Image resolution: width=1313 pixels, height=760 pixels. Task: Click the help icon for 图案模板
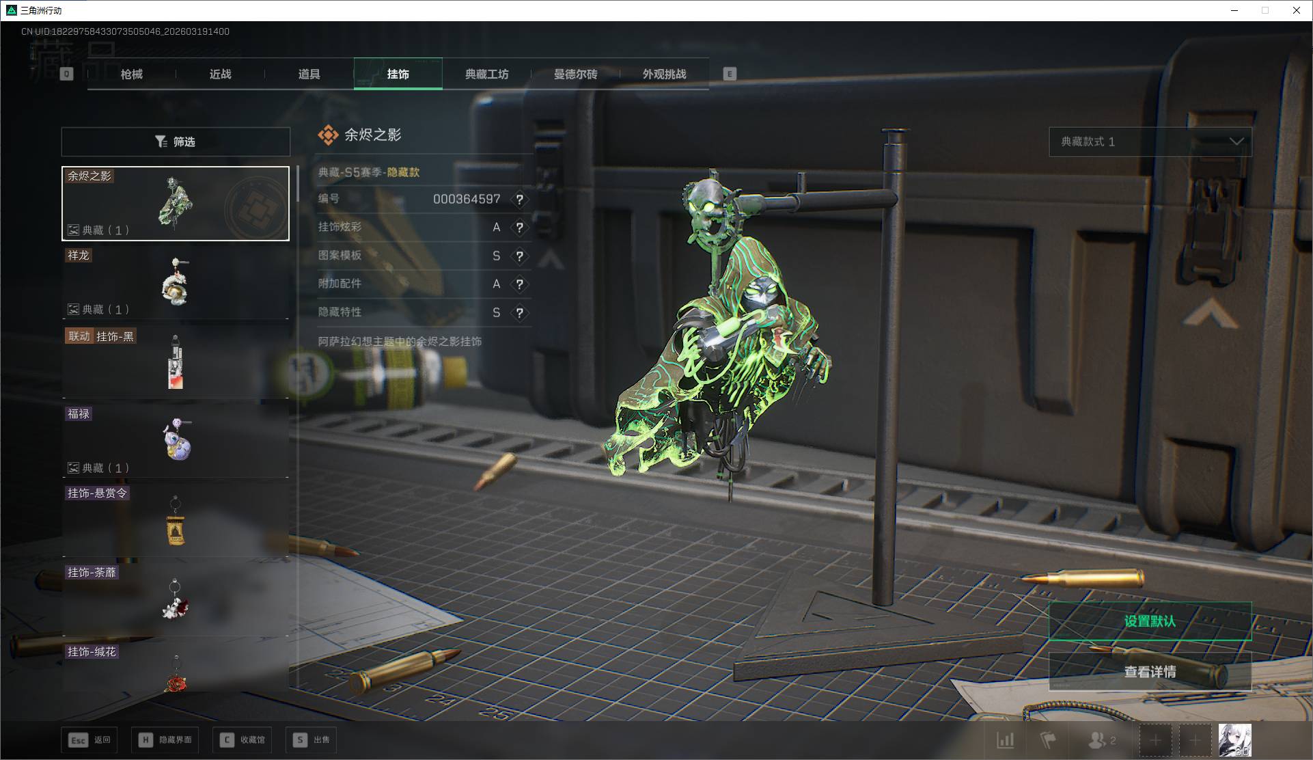point(520,256)
